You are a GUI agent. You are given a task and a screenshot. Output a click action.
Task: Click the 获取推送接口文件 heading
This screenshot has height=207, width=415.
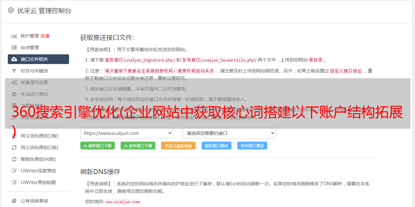point(107,38)
